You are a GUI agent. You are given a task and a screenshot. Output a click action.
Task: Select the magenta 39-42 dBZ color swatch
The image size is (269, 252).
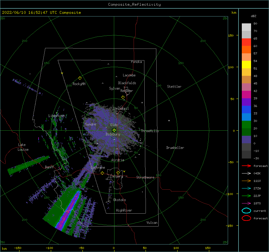point(246,95)
